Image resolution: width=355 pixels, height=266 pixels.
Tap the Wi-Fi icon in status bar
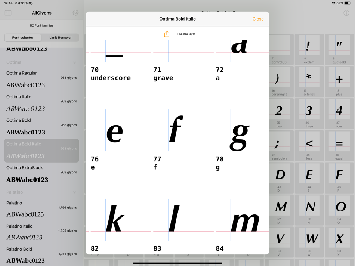tap(333, 3)
